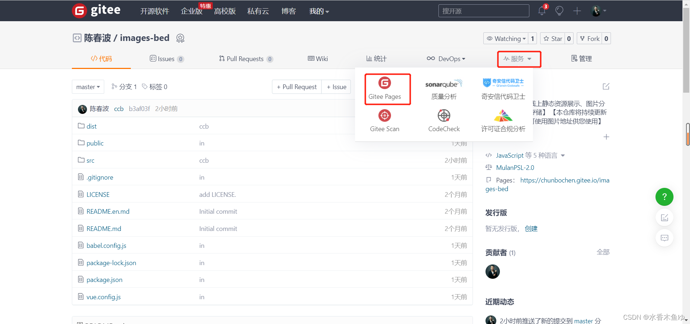Viewport: 690px width, 324px height.
Task: Open vue.config.js file
Action: (103, 297)
